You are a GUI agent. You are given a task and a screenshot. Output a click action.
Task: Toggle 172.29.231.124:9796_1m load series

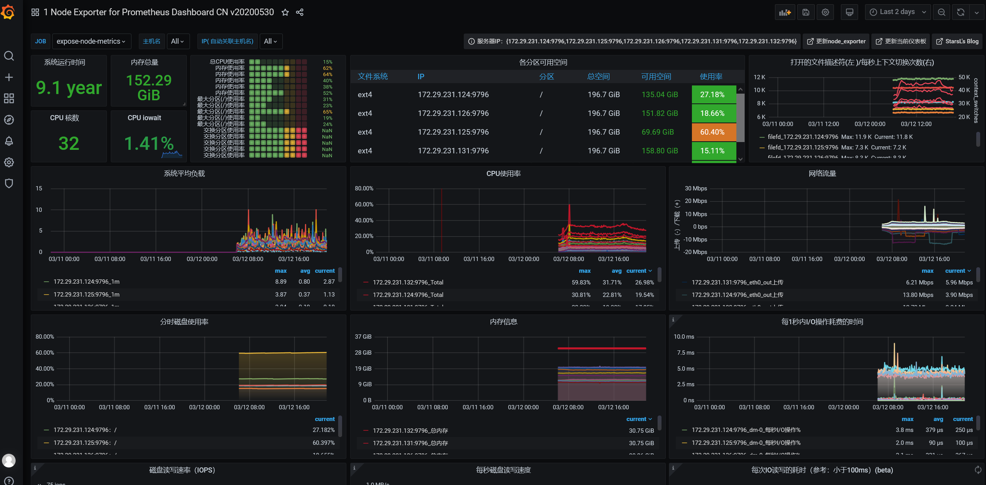click(87, 282)
